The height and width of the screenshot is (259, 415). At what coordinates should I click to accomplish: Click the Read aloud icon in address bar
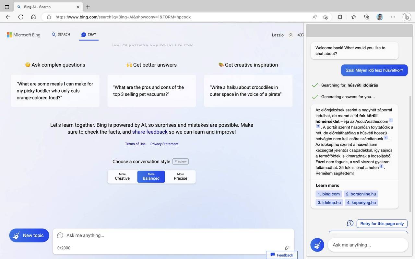[315, 17]
